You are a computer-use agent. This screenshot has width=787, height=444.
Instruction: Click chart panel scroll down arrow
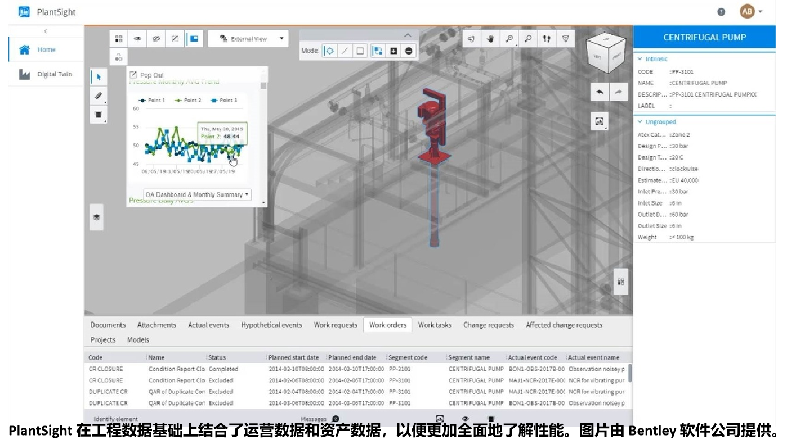click(263, 202)
